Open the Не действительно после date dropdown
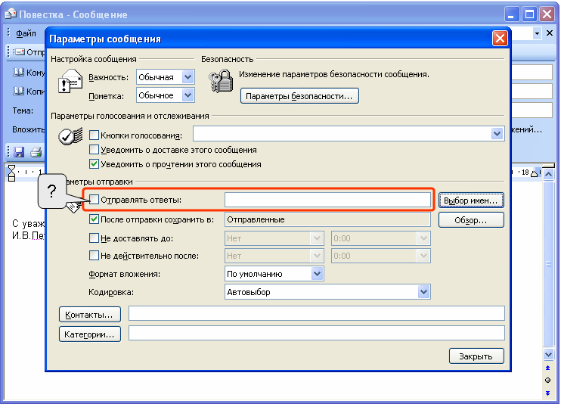The width and height of the screenshot is (561, 404). pos(317,256)
